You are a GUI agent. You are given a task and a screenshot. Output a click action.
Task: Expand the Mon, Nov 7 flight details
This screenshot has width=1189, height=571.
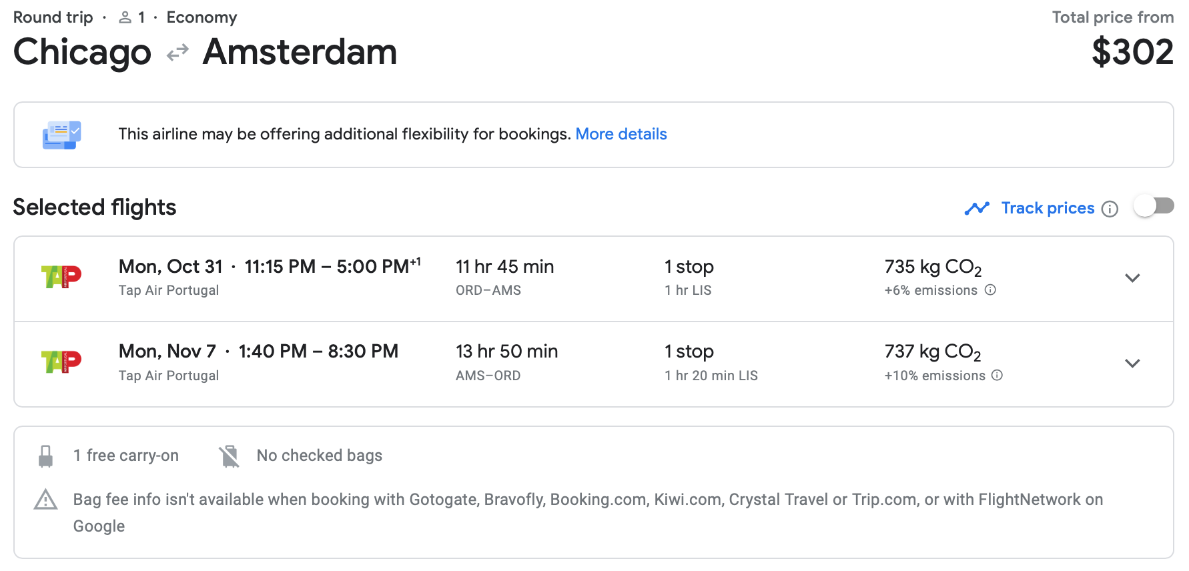pos(1132,364)
